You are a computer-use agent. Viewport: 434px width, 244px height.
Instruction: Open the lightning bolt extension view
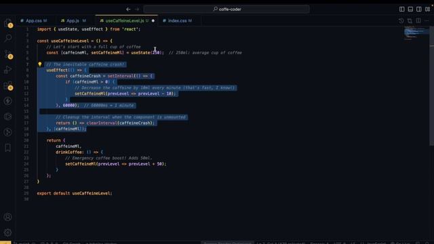(x=8, y=101)
